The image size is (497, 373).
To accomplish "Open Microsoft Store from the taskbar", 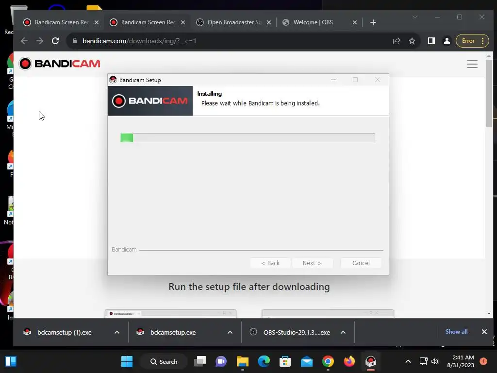I will pos(285,361).
